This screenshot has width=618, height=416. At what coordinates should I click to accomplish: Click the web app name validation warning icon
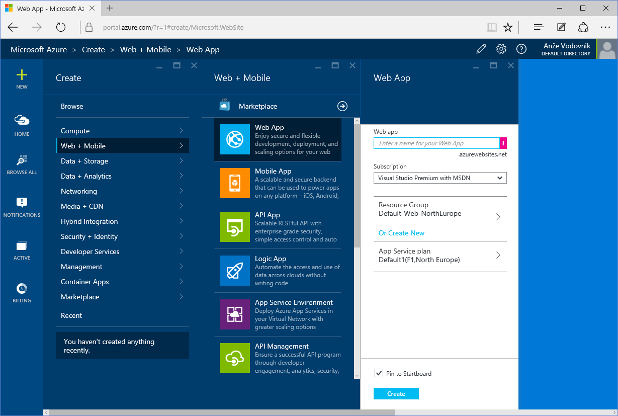point(503,143)
